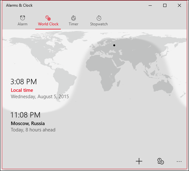This screenshot has height=171, width=189.
Task: Click the Moscow location dot on map
Action: pos(114,45)
